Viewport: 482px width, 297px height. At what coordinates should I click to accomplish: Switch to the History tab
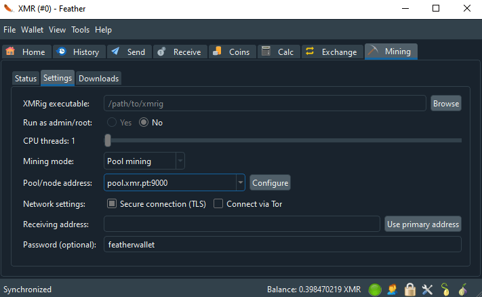point(79,52)
